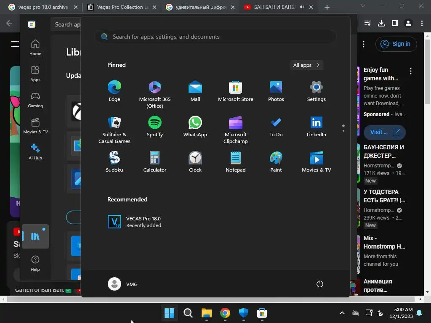This screenshot has width=431, height=323.
Task: Click the Power button in Start menu
Action: click(320, 284)
